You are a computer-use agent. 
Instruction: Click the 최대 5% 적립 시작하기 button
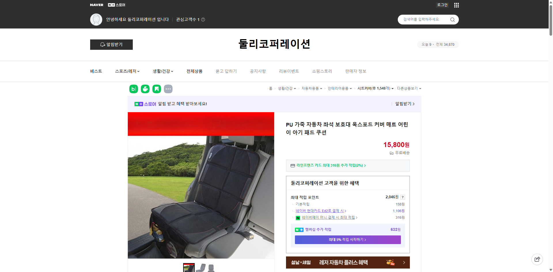coord(347,239)
